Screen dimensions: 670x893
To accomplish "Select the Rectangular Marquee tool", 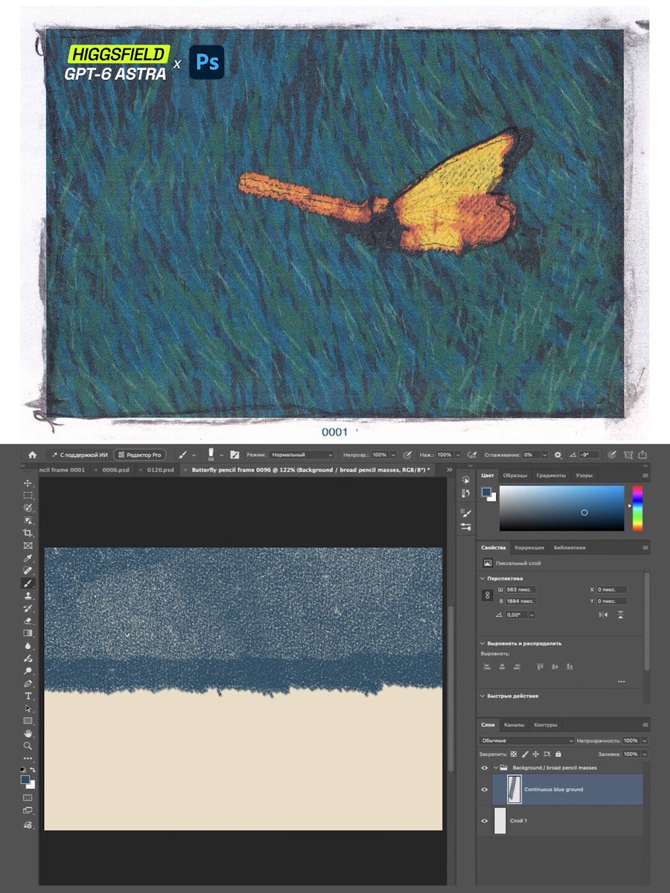I will pos(28,495).
